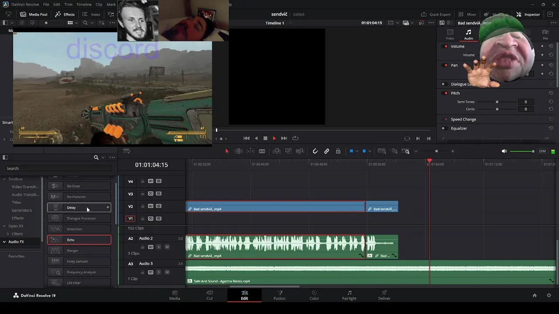Activate the Trim Edit Mode tool
Viewport: 559px width, 314px height.
click(239, 151)
